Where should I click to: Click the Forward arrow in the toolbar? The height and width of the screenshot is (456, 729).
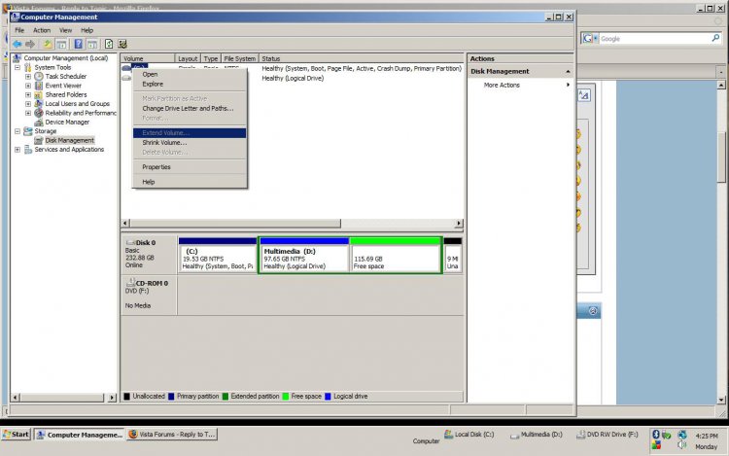click(x=30, y=44)
